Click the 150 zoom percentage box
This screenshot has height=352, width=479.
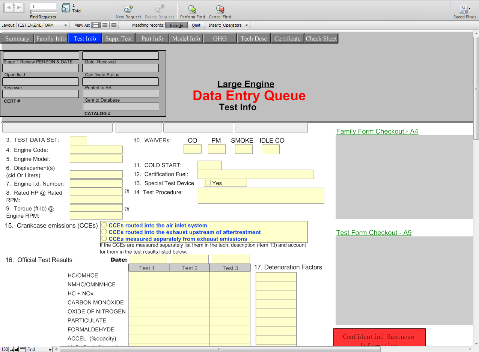tap(5, 349)
